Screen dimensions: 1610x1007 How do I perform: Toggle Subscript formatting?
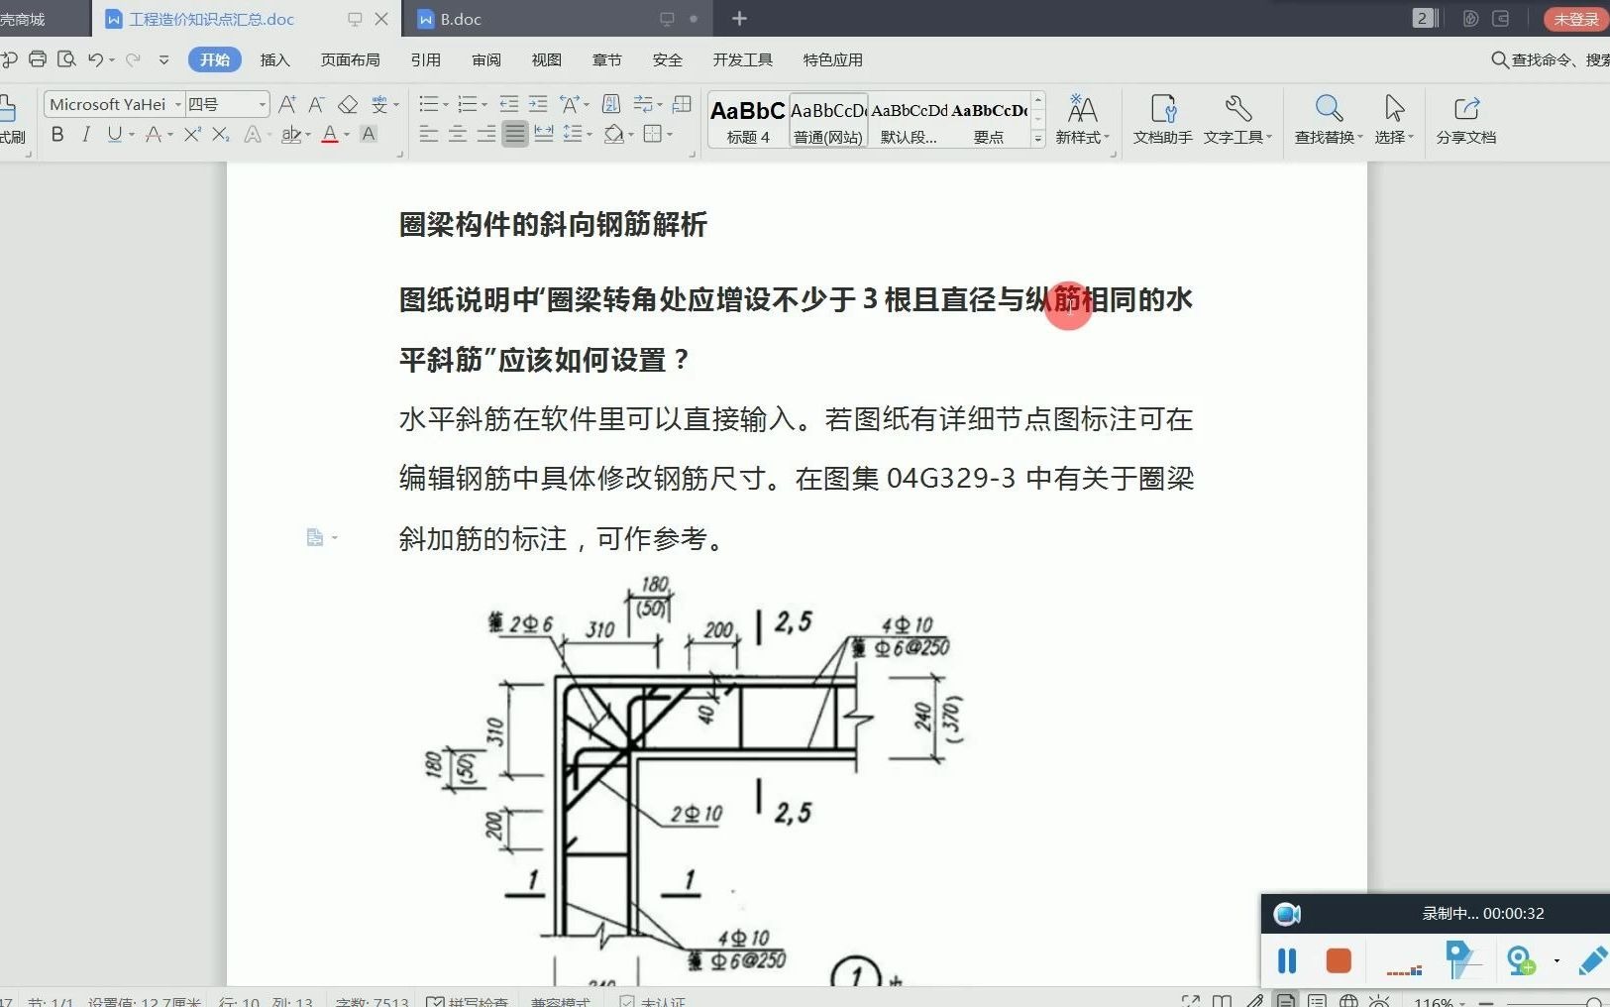click(x=221, y=134)
